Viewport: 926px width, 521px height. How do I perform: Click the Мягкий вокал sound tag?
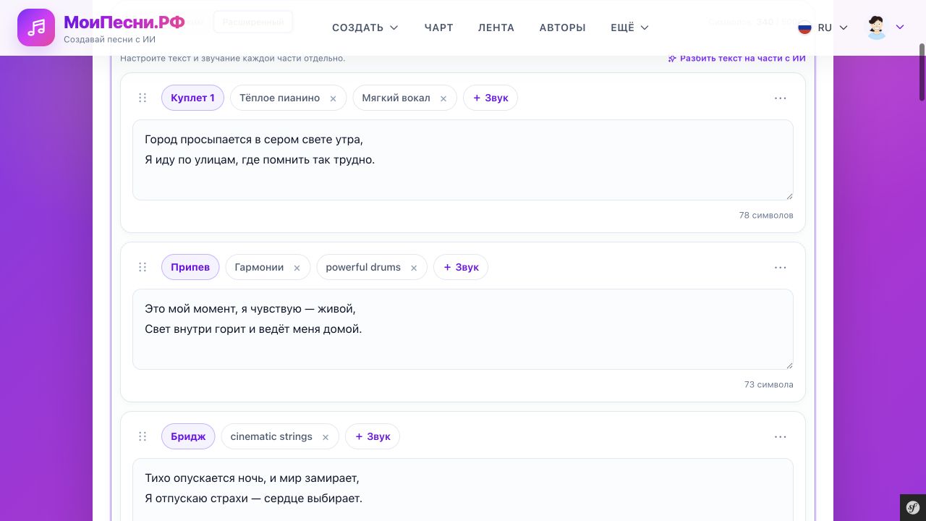pos(396,98)
